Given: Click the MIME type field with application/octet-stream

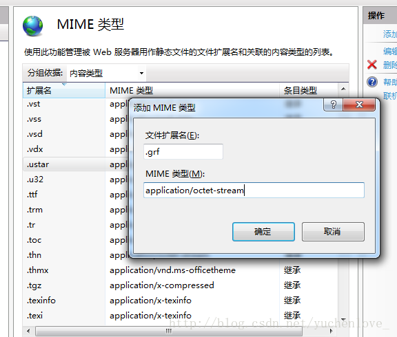Looking at the screenshot, I should [254, 191].
